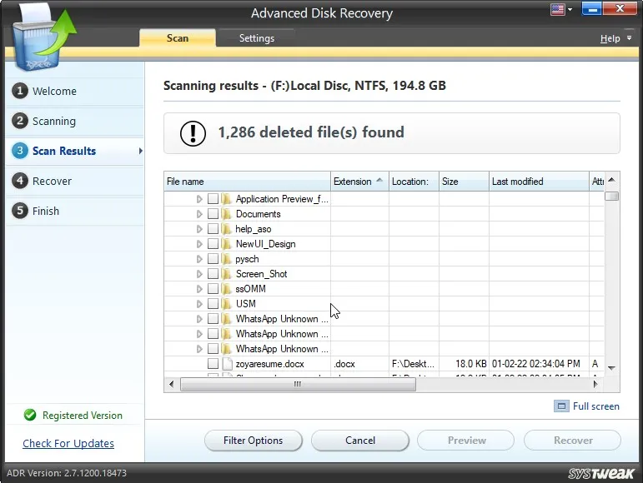Click the folder icon for Documents

click(x=226, y=214)
